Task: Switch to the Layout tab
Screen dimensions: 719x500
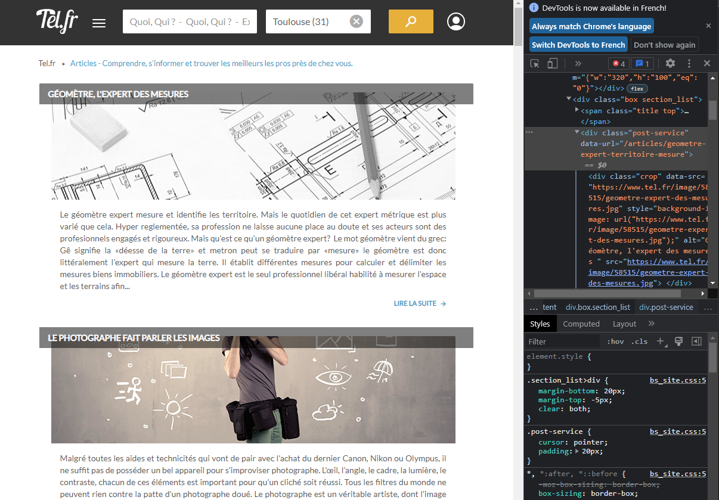Action: coord(624,324)
